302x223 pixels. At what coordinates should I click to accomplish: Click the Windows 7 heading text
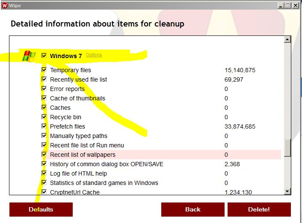[x=66, y=56]
